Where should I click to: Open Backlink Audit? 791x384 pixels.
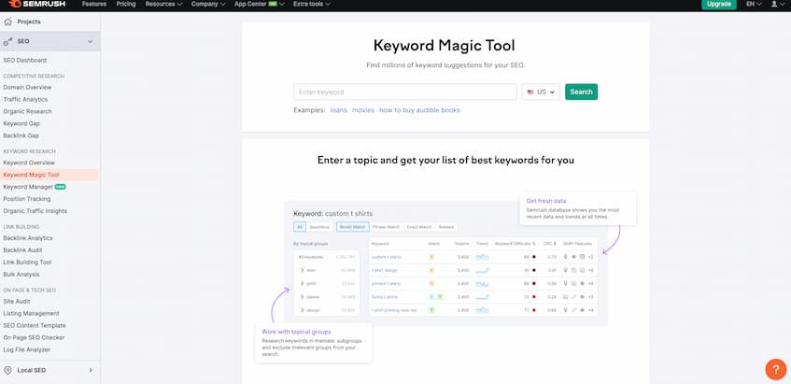click(x=22, y=250)
